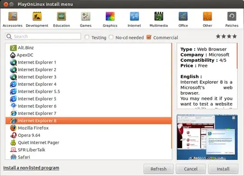Viewport: 244px width, 176px height.
Task: Click the Mozilla Firefox icon
Action: click(x=14, y=128)
